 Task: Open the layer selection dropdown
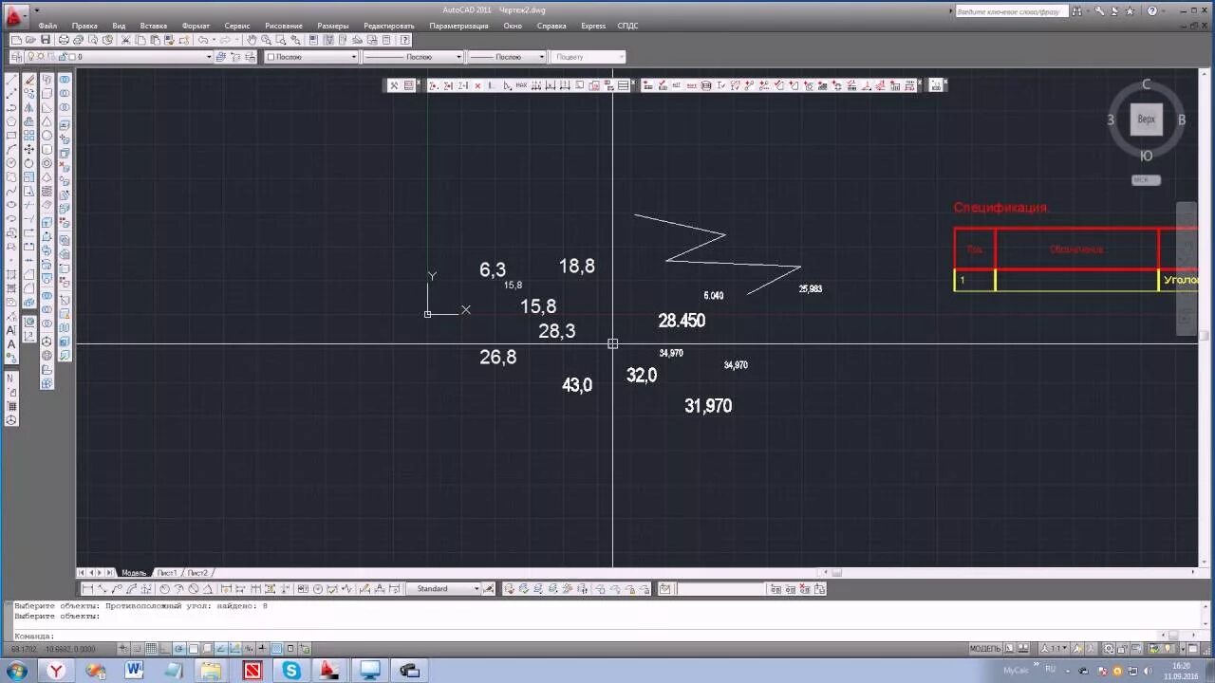(209, 56)
